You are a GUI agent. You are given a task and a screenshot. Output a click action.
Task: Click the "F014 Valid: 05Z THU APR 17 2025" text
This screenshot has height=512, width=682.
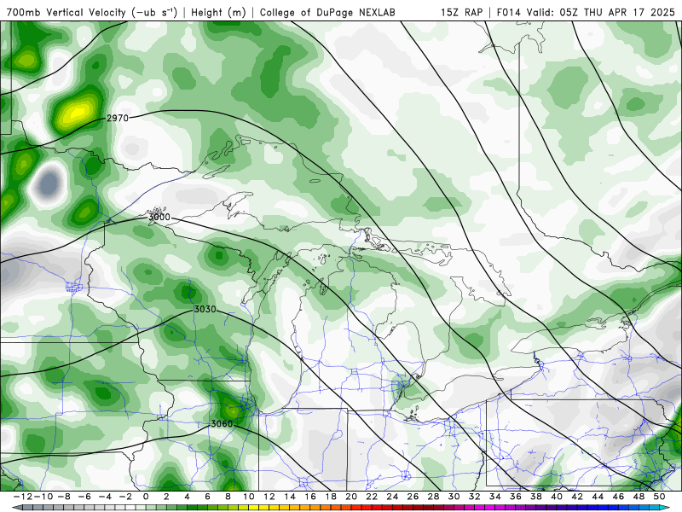(586, 12)
